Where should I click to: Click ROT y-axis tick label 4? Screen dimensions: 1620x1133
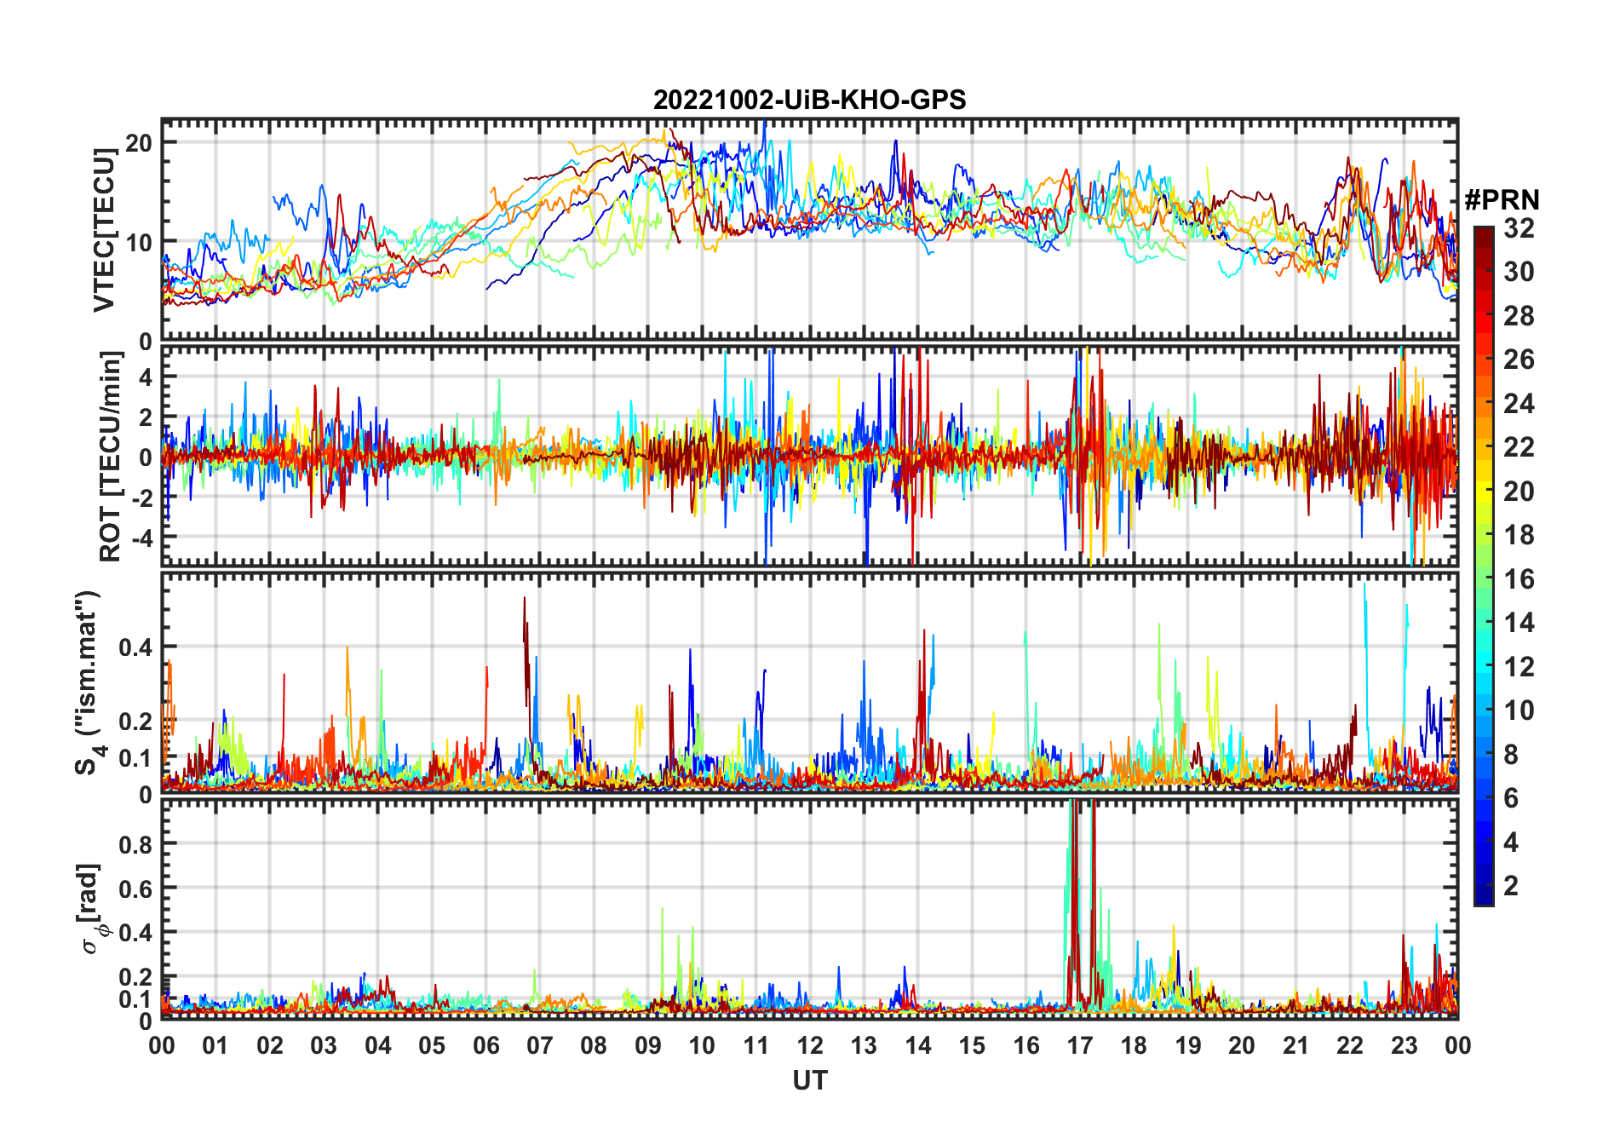point(146,377)
